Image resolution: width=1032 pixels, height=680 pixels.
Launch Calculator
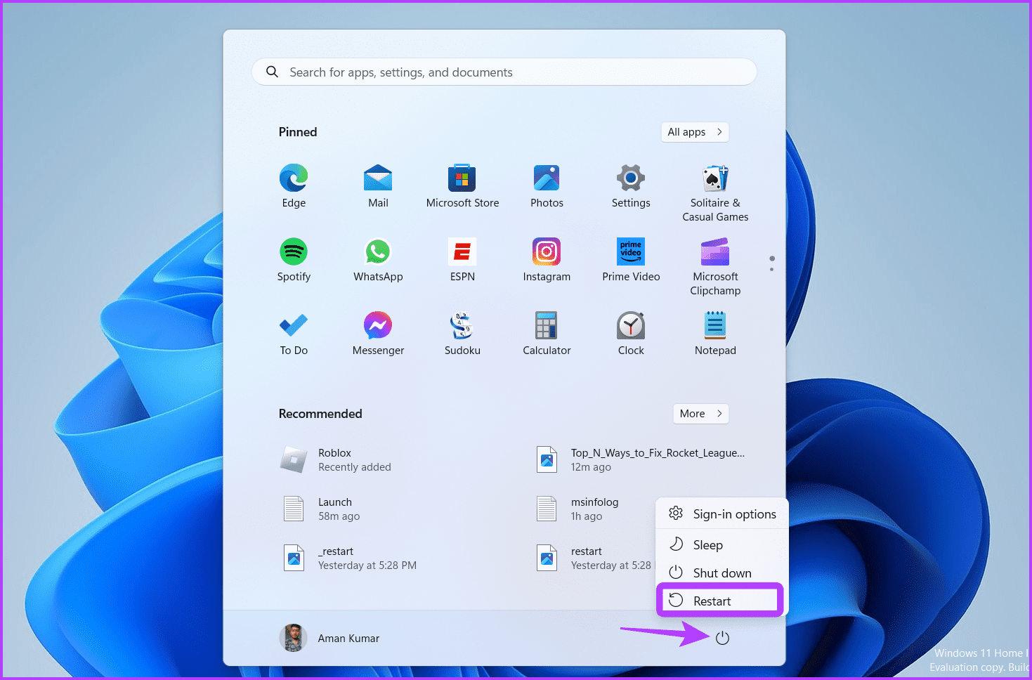click(x=547, y=333)
